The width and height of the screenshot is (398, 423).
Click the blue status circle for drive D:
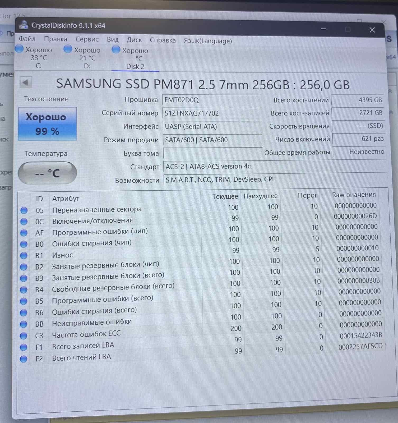tap(68, 49)
